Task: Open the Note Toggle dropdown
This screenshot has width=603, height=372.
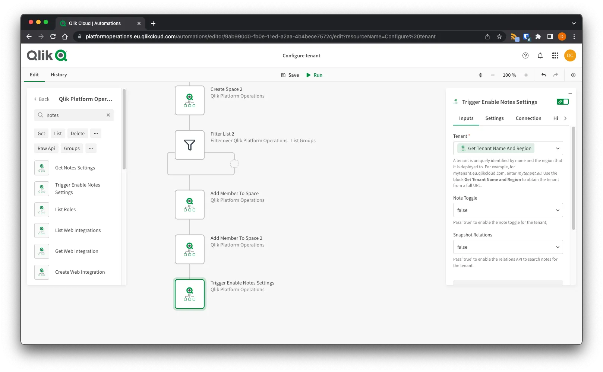Action: (508, 210)
